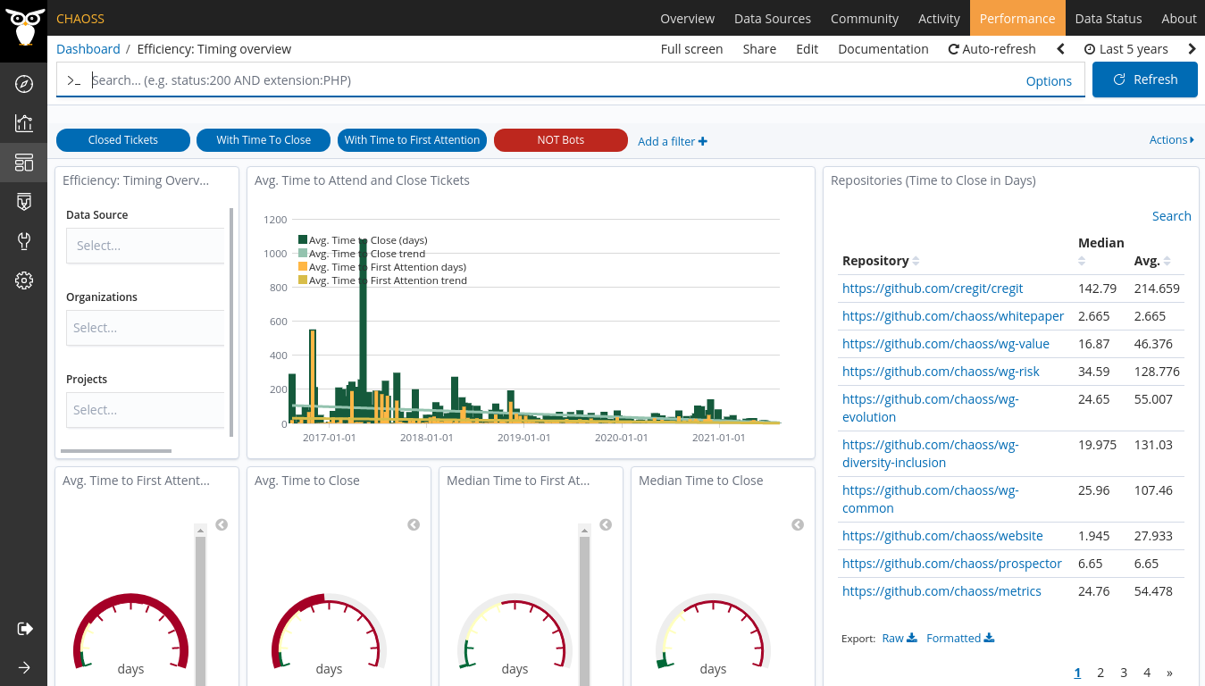Screen dimensions: 1205x686
Task: Click the tall 1200-day bar in chart
Action: click(x=363, y=330)
